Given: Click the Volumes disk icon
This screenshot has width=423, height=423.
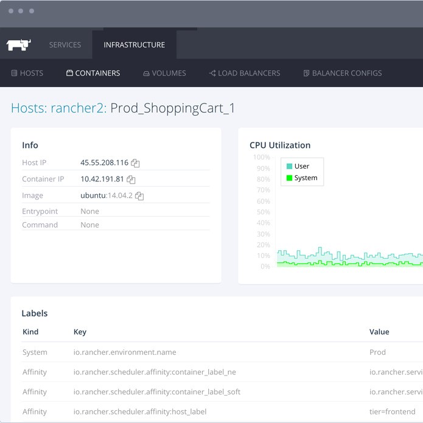Looking at the screenshot, I should click(146, 74).
